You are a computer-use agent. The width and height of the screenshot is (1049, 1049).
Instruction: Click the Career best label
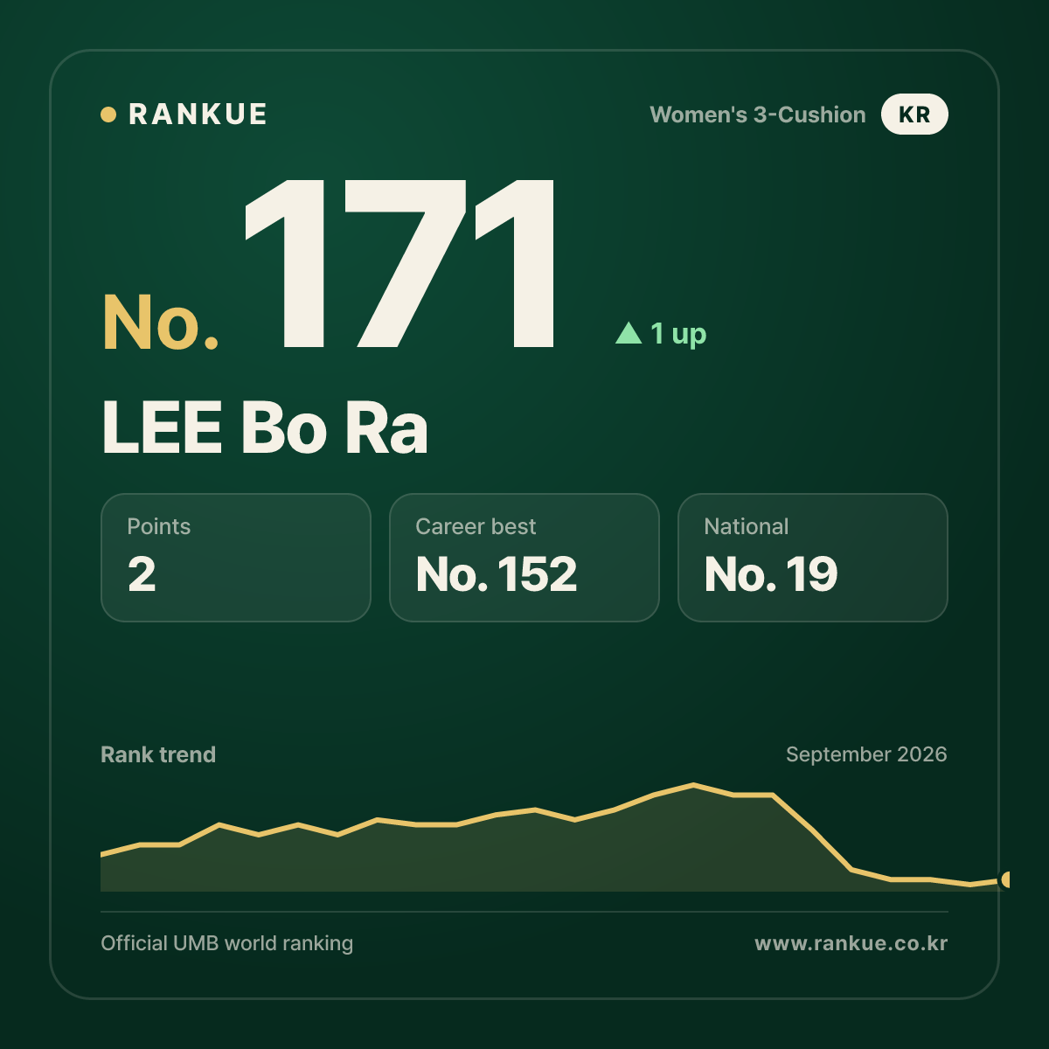(476, 526)
